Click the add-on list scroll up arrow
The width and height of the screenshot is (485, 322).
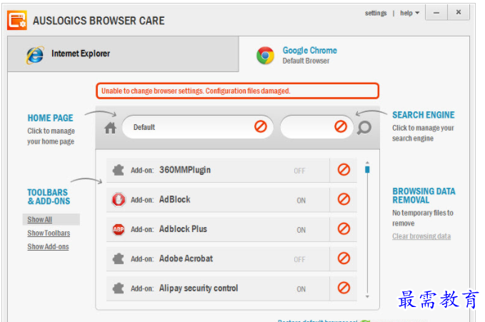[x=367, y=162]
